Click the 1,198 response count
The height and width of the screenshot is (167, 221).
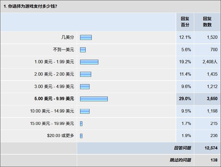coord(212,111)
